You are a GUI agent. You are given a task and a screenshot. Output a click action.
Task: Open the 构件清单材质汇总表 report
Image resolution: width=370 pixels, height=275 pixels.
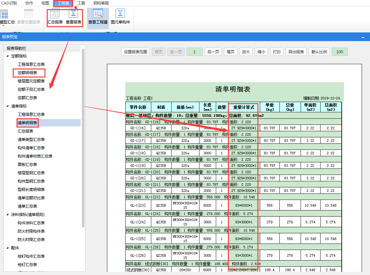pos(35,156)
